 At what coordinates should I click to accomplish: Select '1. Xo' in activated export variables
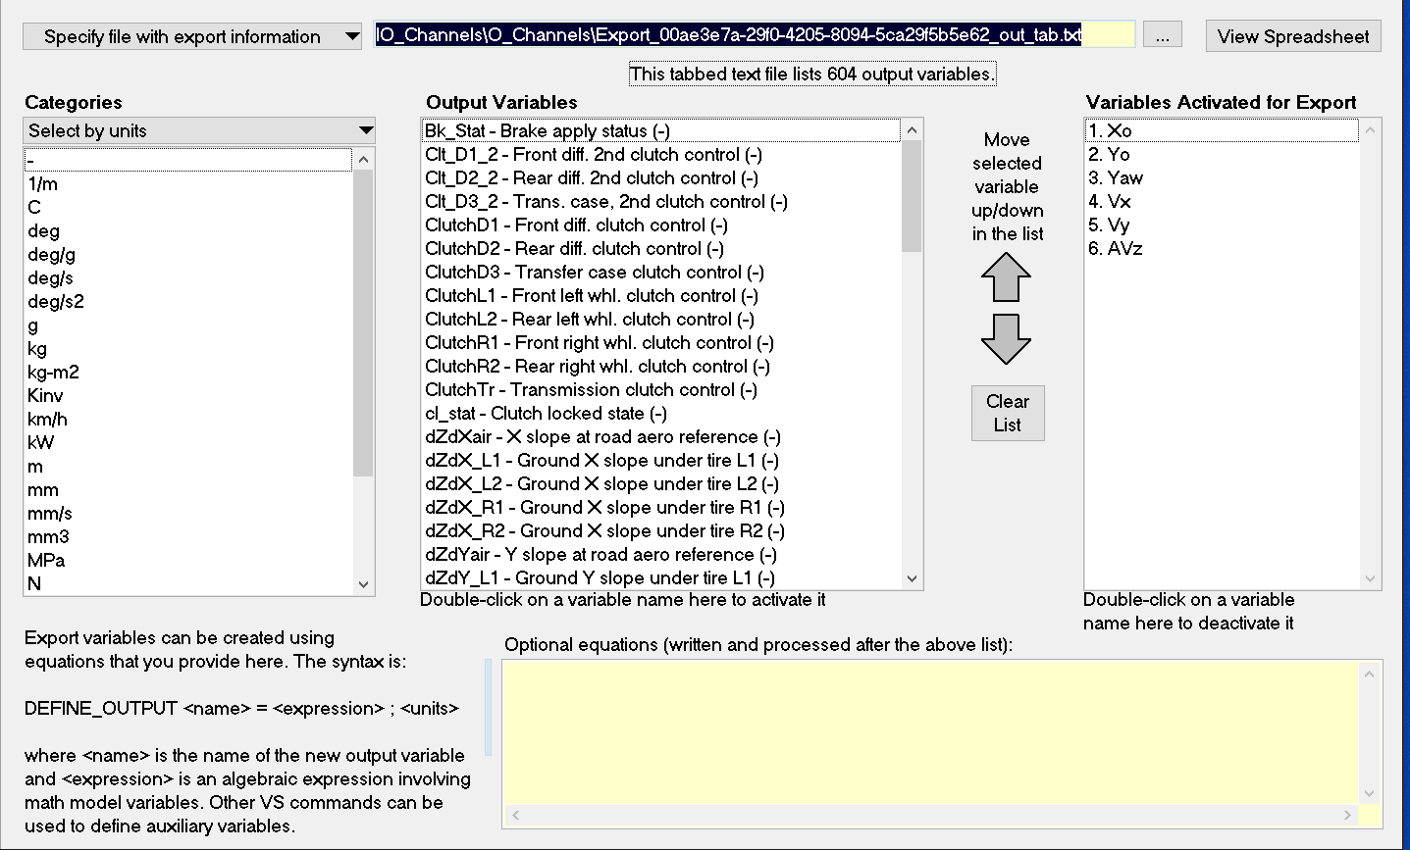click(1222, 130)
